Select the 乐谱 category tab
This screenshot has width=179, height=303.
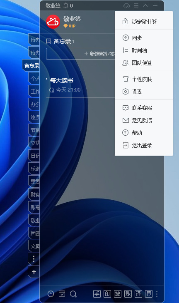click(x=34, y=169)
